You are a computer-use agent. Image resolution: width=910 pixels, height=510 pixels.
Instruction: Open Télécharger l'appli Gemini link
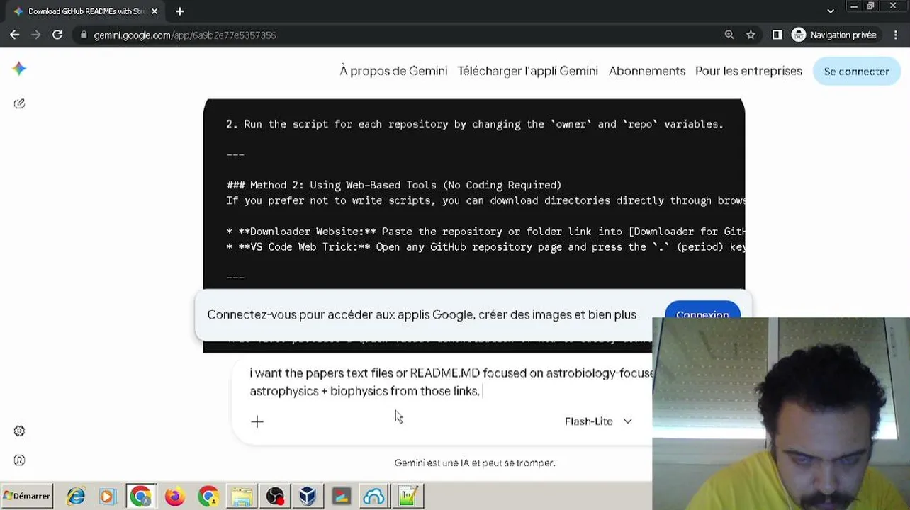tap(528, 71)
